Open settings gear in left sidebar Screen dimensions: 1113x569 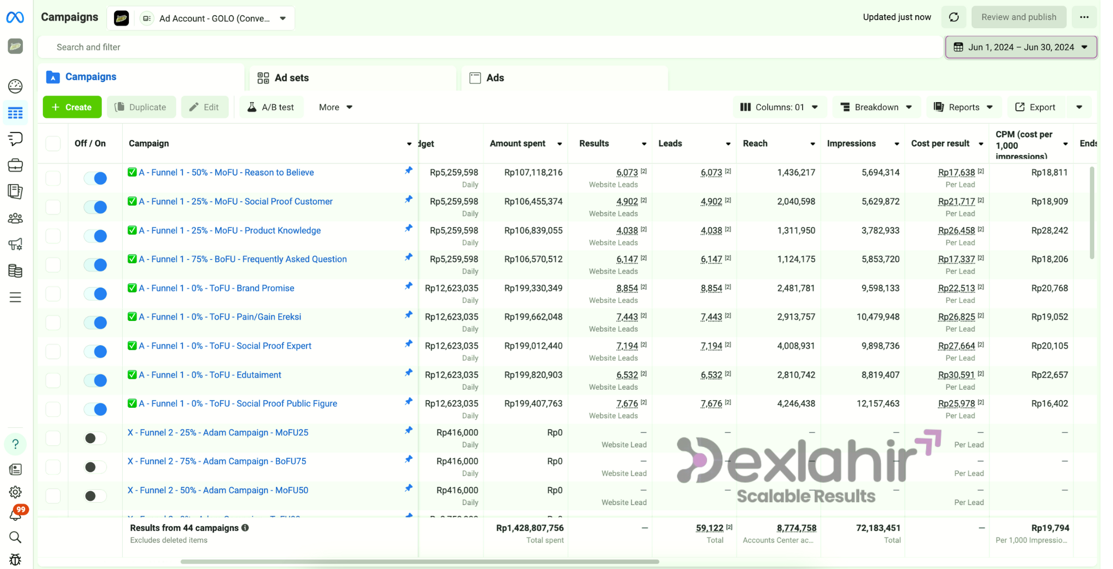pos(15,492)
